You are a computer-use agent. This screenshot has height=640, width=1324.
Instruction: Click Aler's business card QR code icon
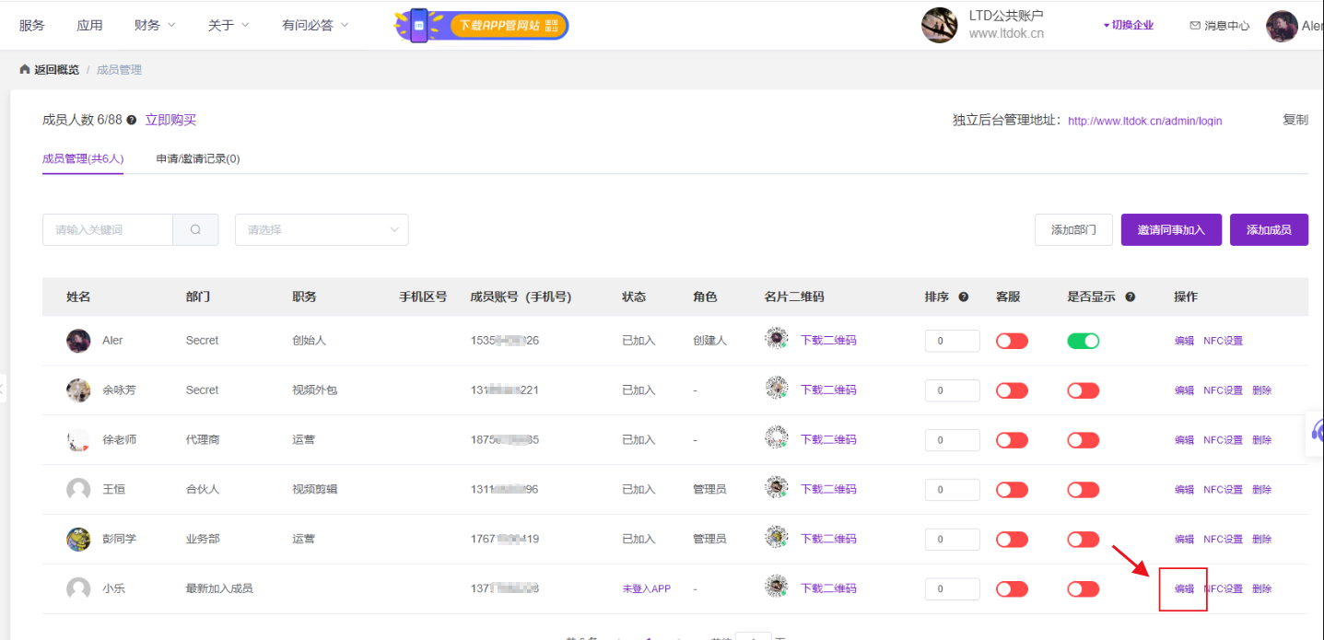pos(777,339)
